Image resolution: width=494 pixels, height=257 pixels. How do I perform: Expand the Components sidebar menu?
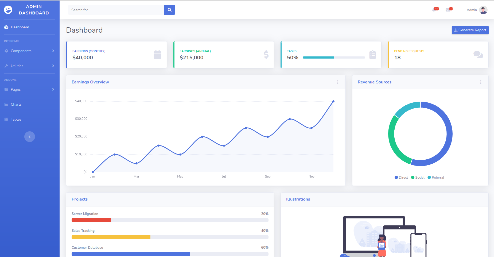click(x=29, y=51)
